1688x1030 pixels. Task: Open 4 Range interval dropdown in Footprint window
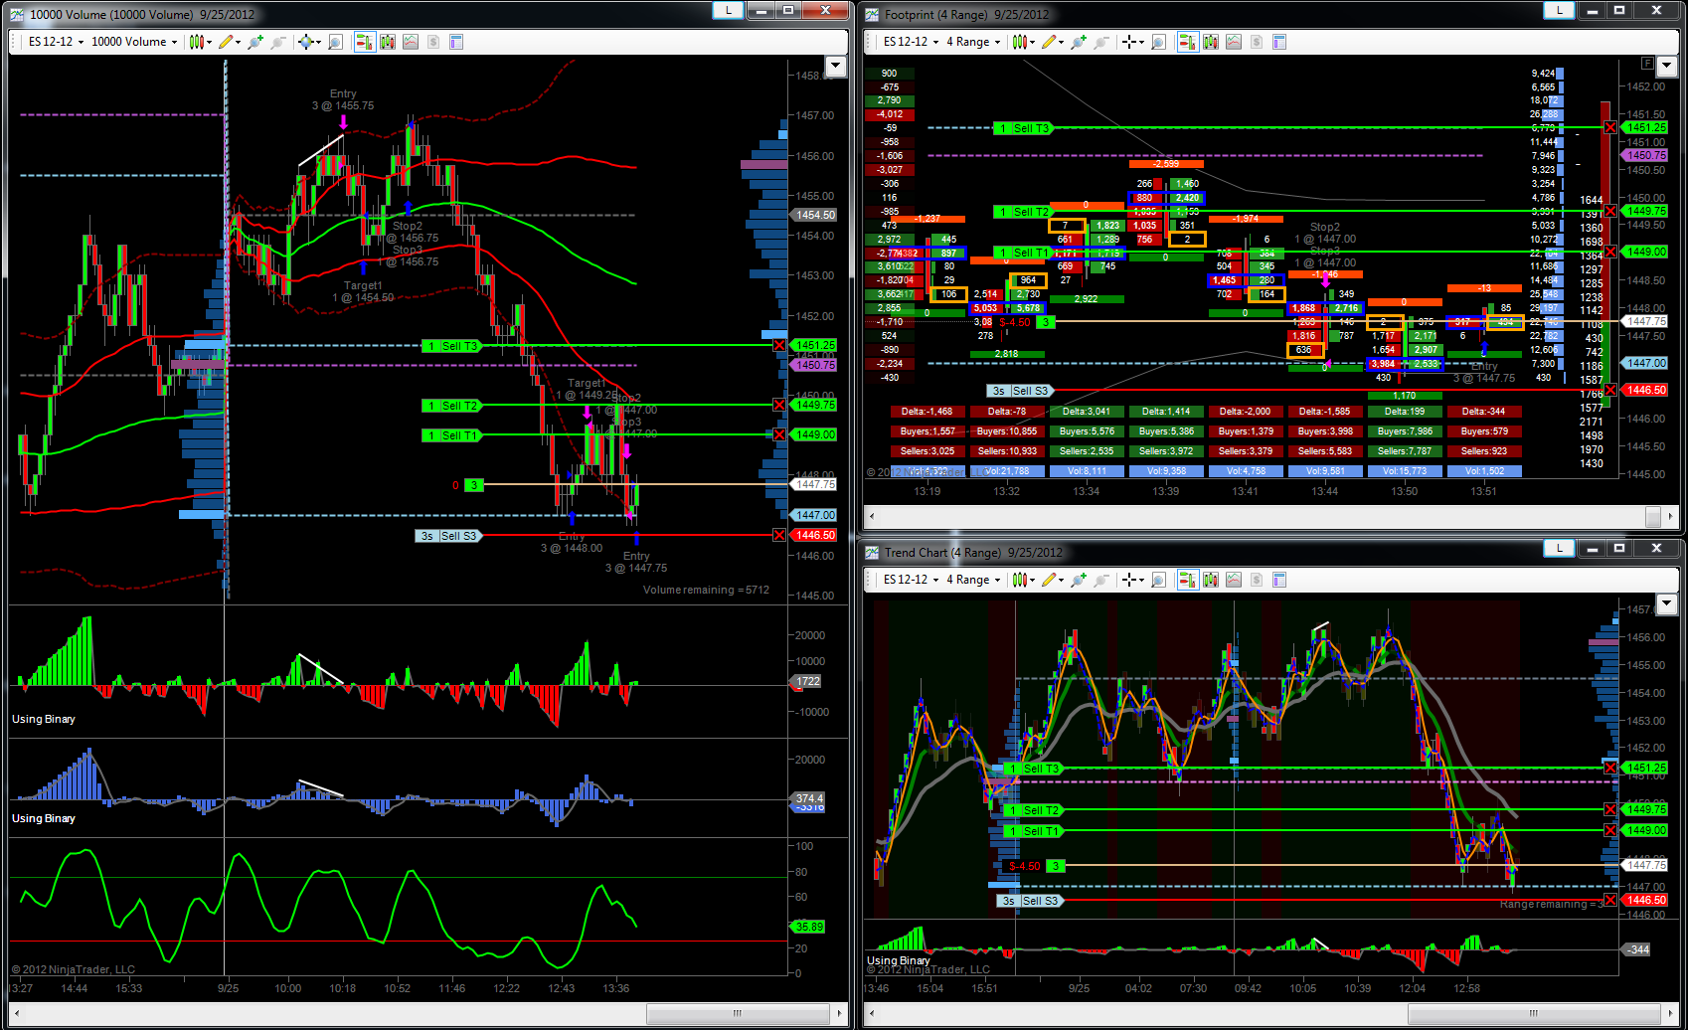pyautogui.click(x=973, y=42)
